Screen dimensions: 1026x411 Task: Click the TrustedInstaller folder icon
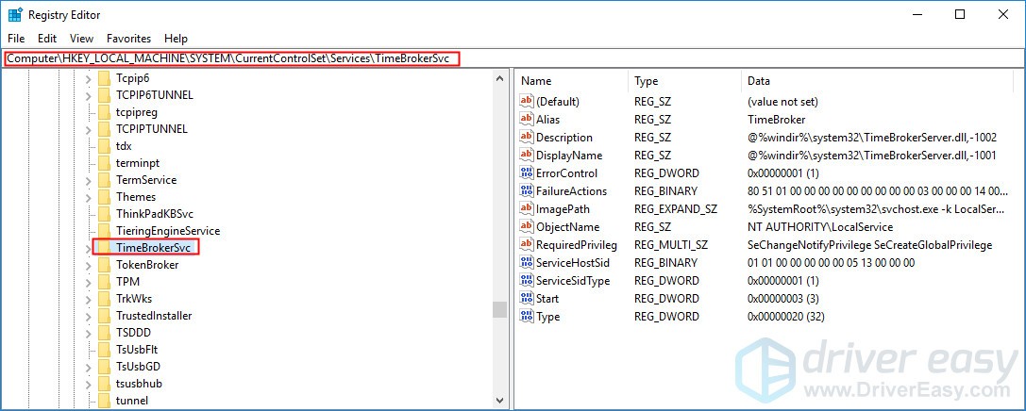(x=104, y=316)
